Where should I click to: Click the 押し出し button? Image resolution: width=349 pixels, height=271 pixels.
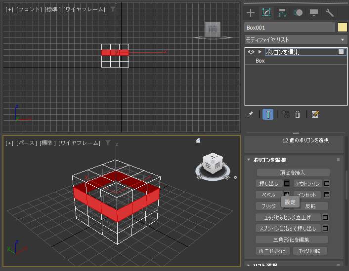pos(269,184)
